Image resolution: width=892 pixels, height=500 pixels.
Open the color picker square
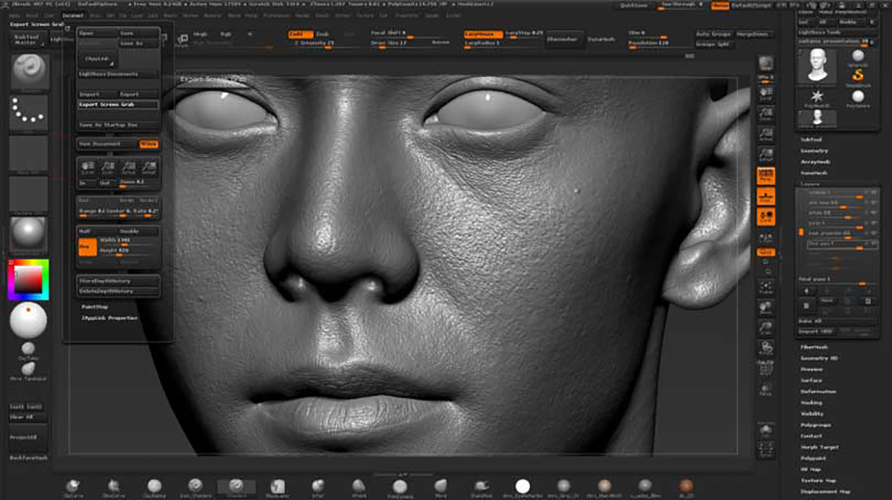(29, 280)
